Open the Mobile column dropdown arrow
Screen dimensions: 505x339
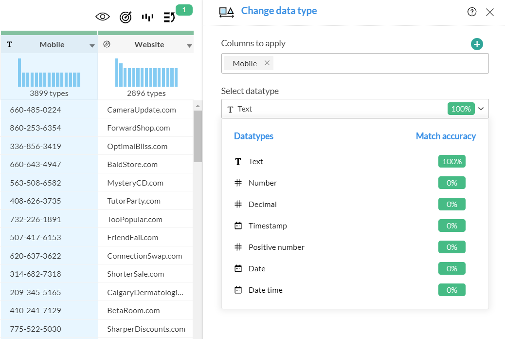(x=92, y=46)
